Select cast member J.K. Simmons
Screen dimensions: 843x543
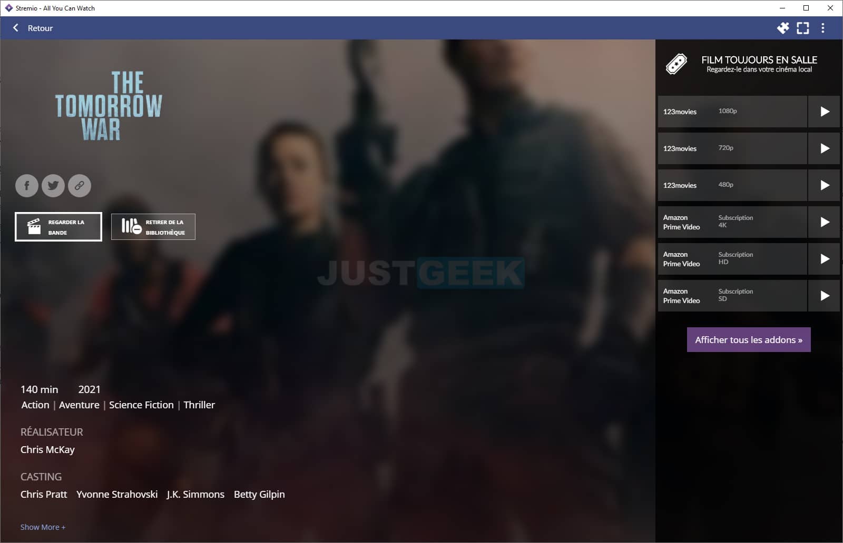(x=195, y=495)
